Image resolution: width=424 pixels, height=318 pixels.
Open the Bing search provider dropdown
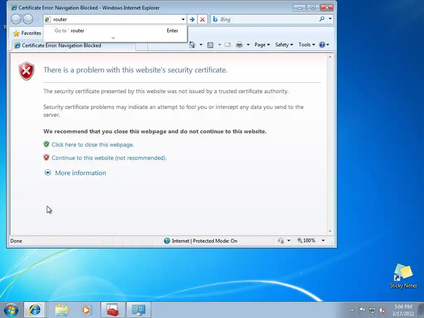[330, 19]
